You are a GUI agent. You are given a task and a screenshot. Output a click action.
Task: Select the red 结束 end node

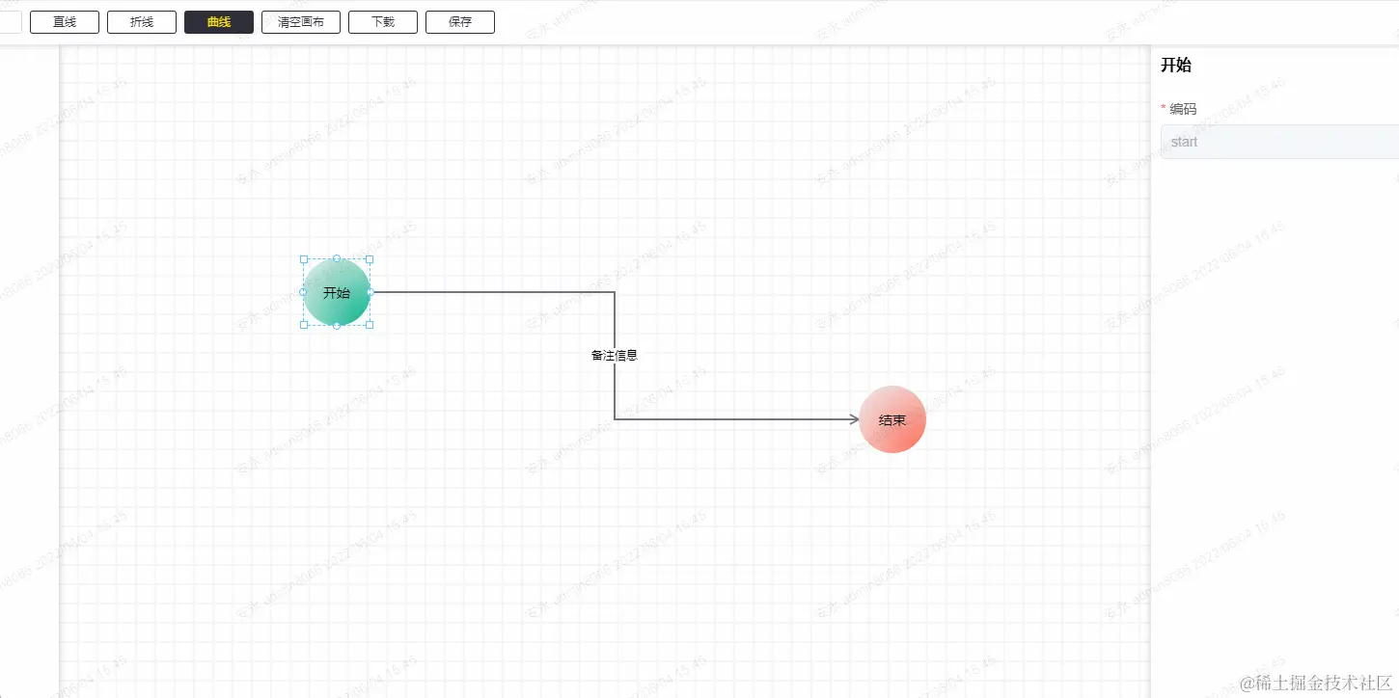pyautogui.click(x=892, y=420)
